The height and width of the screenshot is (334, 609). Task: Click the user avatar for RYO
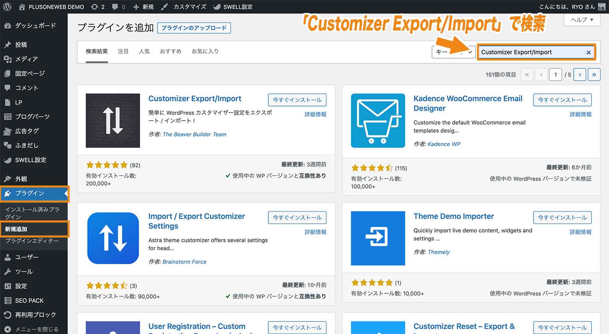pos(602,7)
